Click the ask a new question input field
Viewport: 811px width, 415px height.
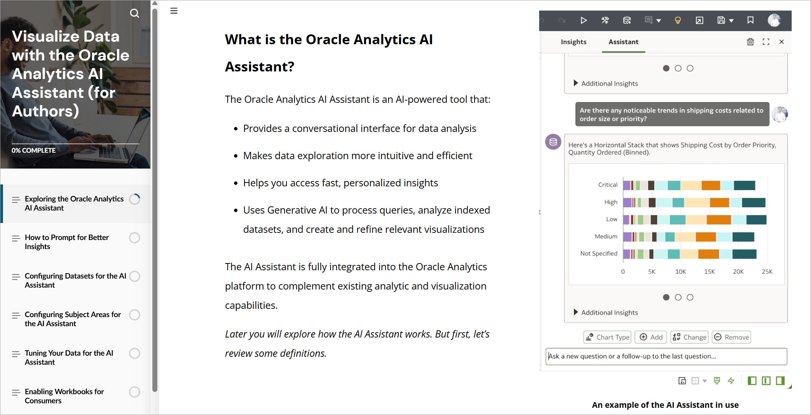(666, 356)
